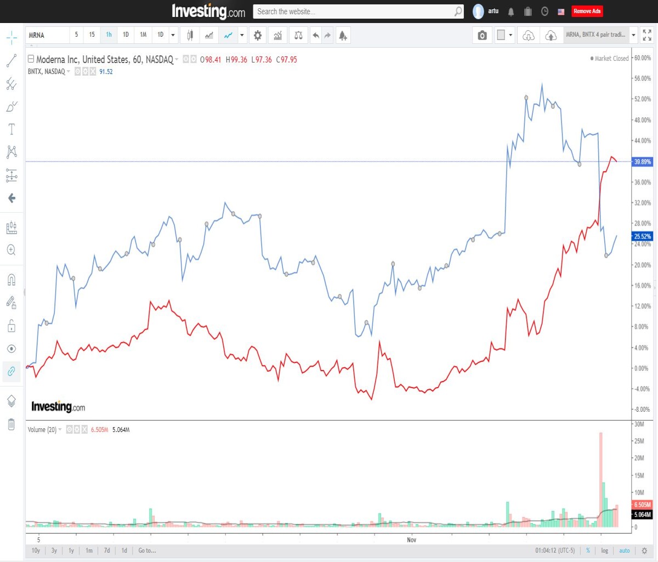Click the Remove Ads button
This screenshot has height=562, width=658.
pos(587,11)
